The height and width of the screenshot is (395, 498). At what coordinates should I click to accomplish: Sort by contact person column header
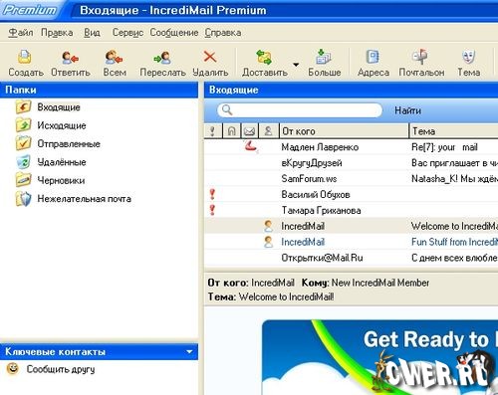click(x=268, y=131)
